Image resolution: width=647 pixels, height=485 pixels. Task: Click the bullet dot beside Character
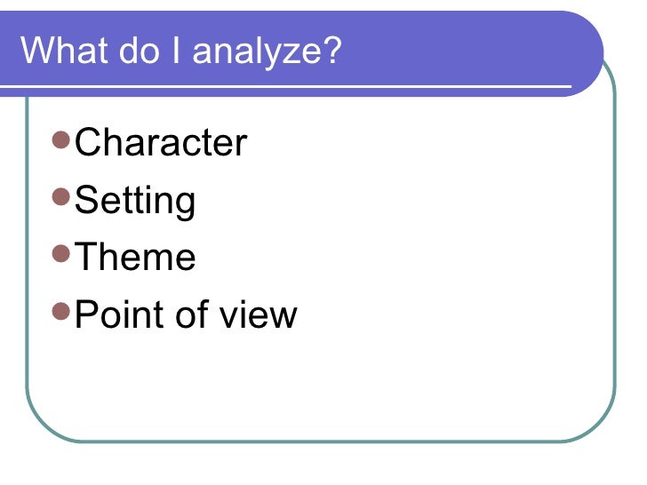click(60, 139)
